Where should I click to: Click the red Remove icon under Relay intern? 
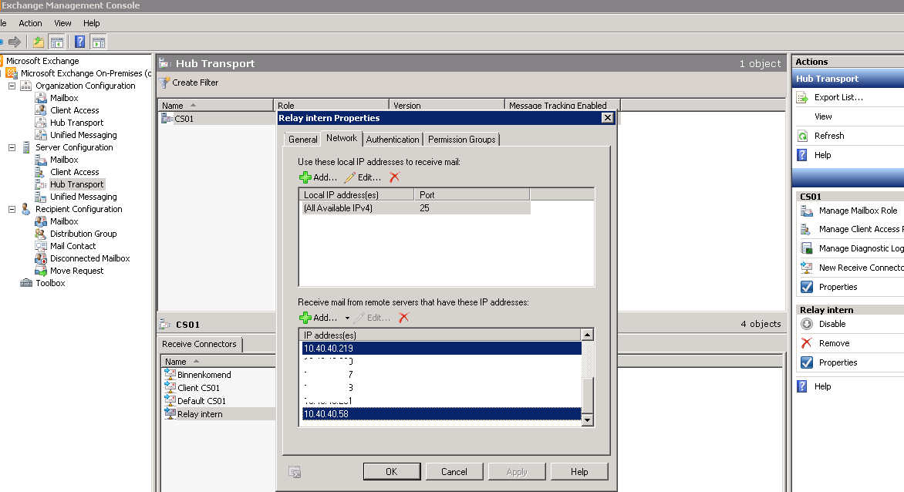(807, 343)
